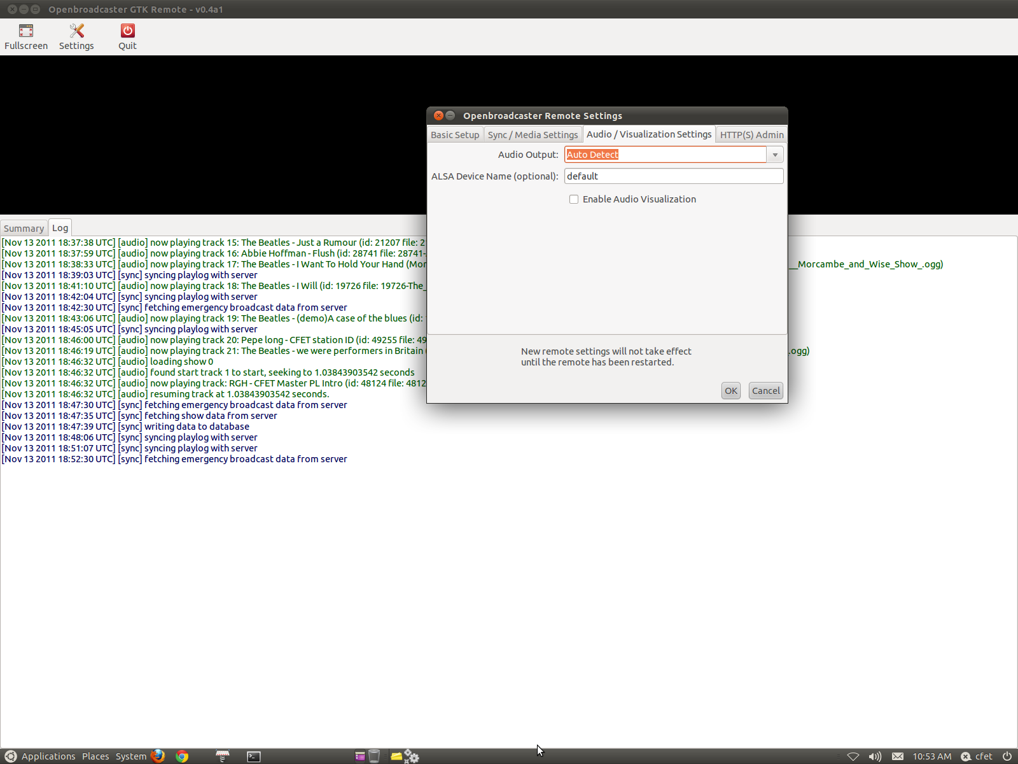Click log entry 'found start track 1 to start'

coord(208,372)
